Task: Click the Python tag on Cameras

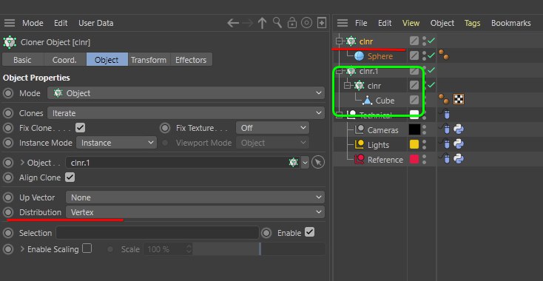Action: pyautogui.click(x=459, y=129)
